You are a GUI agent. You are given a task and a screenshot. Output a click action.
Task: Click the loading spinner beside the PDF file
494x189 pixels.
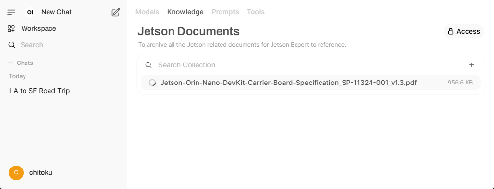(x=152, y=83)
